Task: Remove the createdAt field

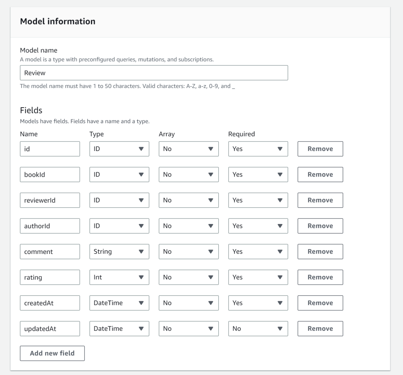Action: coord(320,303)
